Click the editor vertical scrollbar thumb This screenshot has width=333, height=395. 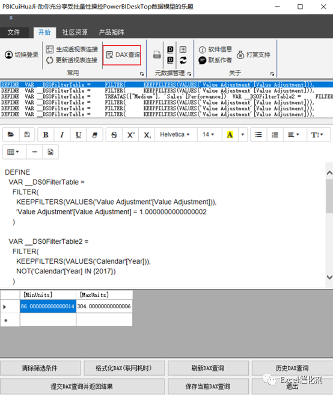[x=329, y=196]
